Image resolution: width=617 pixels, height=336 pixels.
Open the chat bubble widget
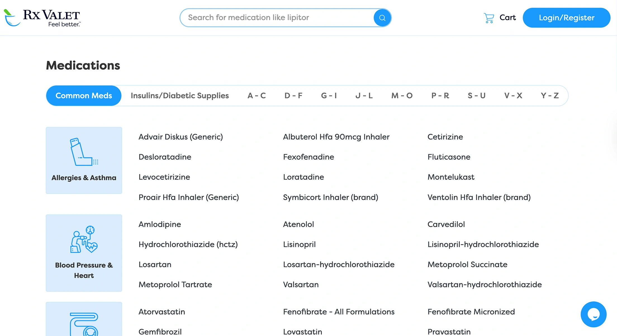593,314
